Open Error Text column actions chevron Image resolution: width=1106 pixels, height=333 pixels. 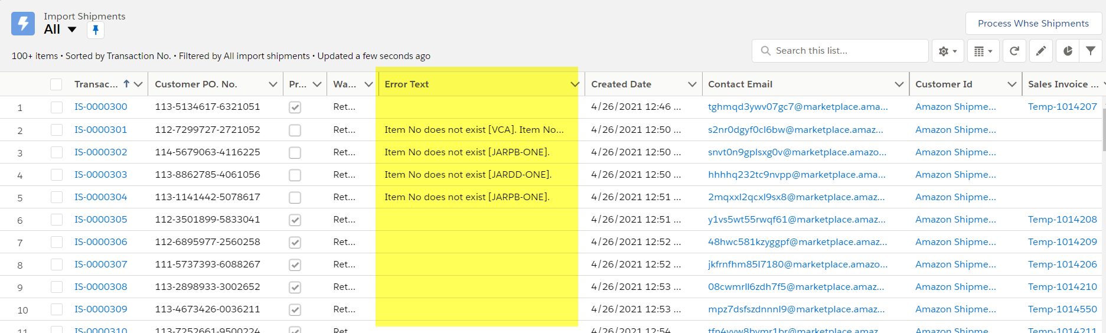click(x=575, y=84)
